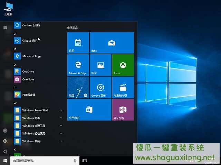This screenshot has height=165, width=221.
Task: Expand Windows 附件 chevron
Action: coord(61,118)
